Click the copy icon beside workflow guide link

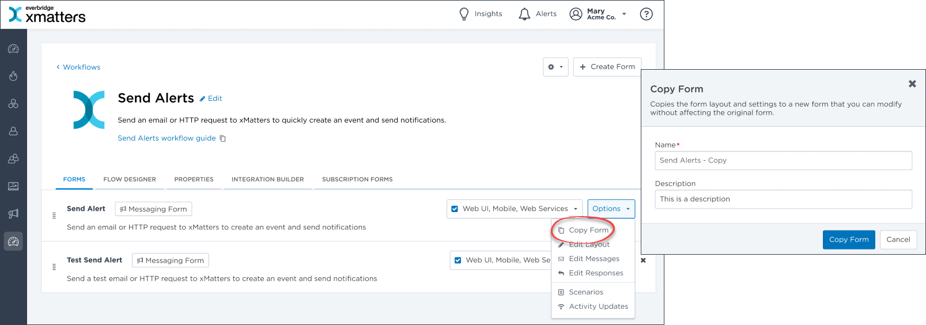(223, 138)
